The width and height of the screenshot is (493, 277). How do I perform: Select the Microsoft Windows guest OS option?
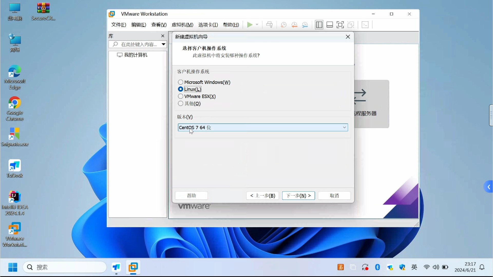coord(181,82)
